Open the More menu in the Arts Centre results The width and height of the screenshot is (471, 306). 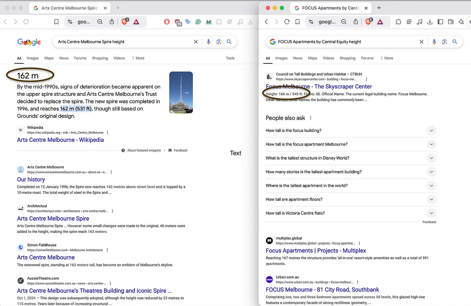coord(138,58)
